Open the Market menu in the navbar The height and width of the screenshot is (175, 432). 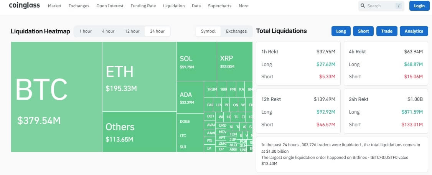[55, 6]
